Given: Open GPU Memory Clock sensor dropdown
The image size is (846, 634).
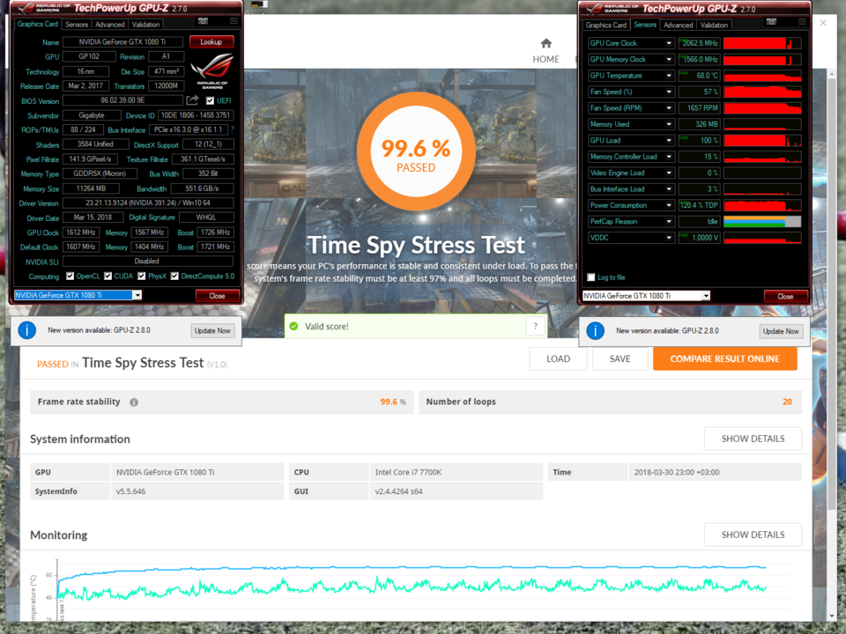Looking at the screenshot, I should coord(669,59).
